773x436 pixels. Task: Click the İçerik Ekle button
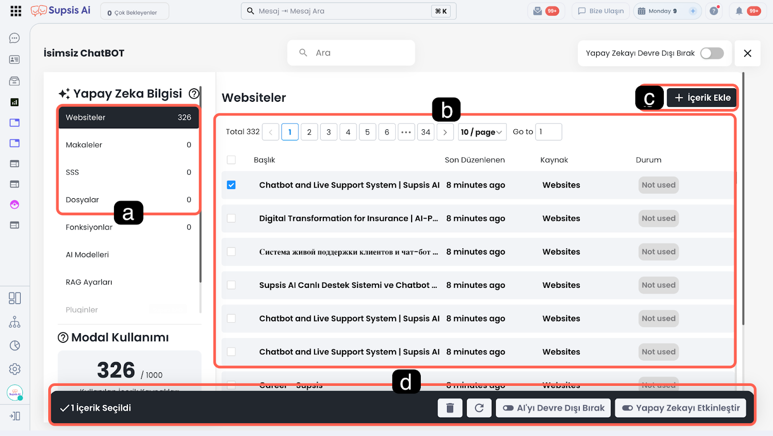pos(702,98)
